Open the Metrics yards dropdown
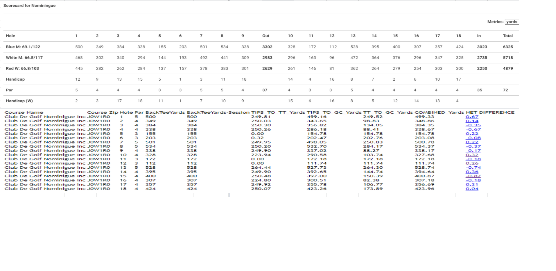The height and width of the screenshot is (271, 556). [512, 22]
